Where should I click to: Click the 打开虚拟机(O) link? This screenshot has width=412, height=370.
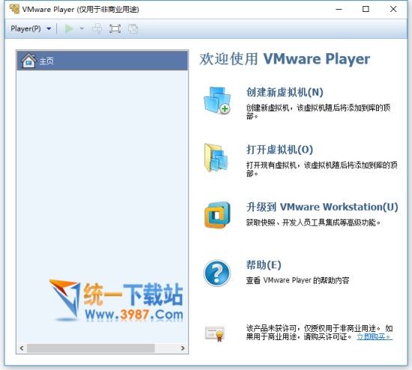point(279,149)
